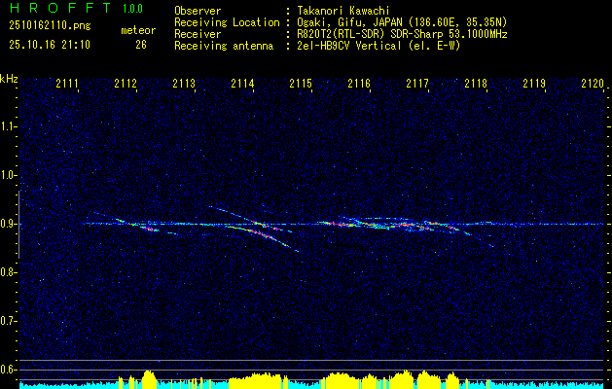Click frequency axis label 1.0
612x389 pixels.
tap(8, 175)
